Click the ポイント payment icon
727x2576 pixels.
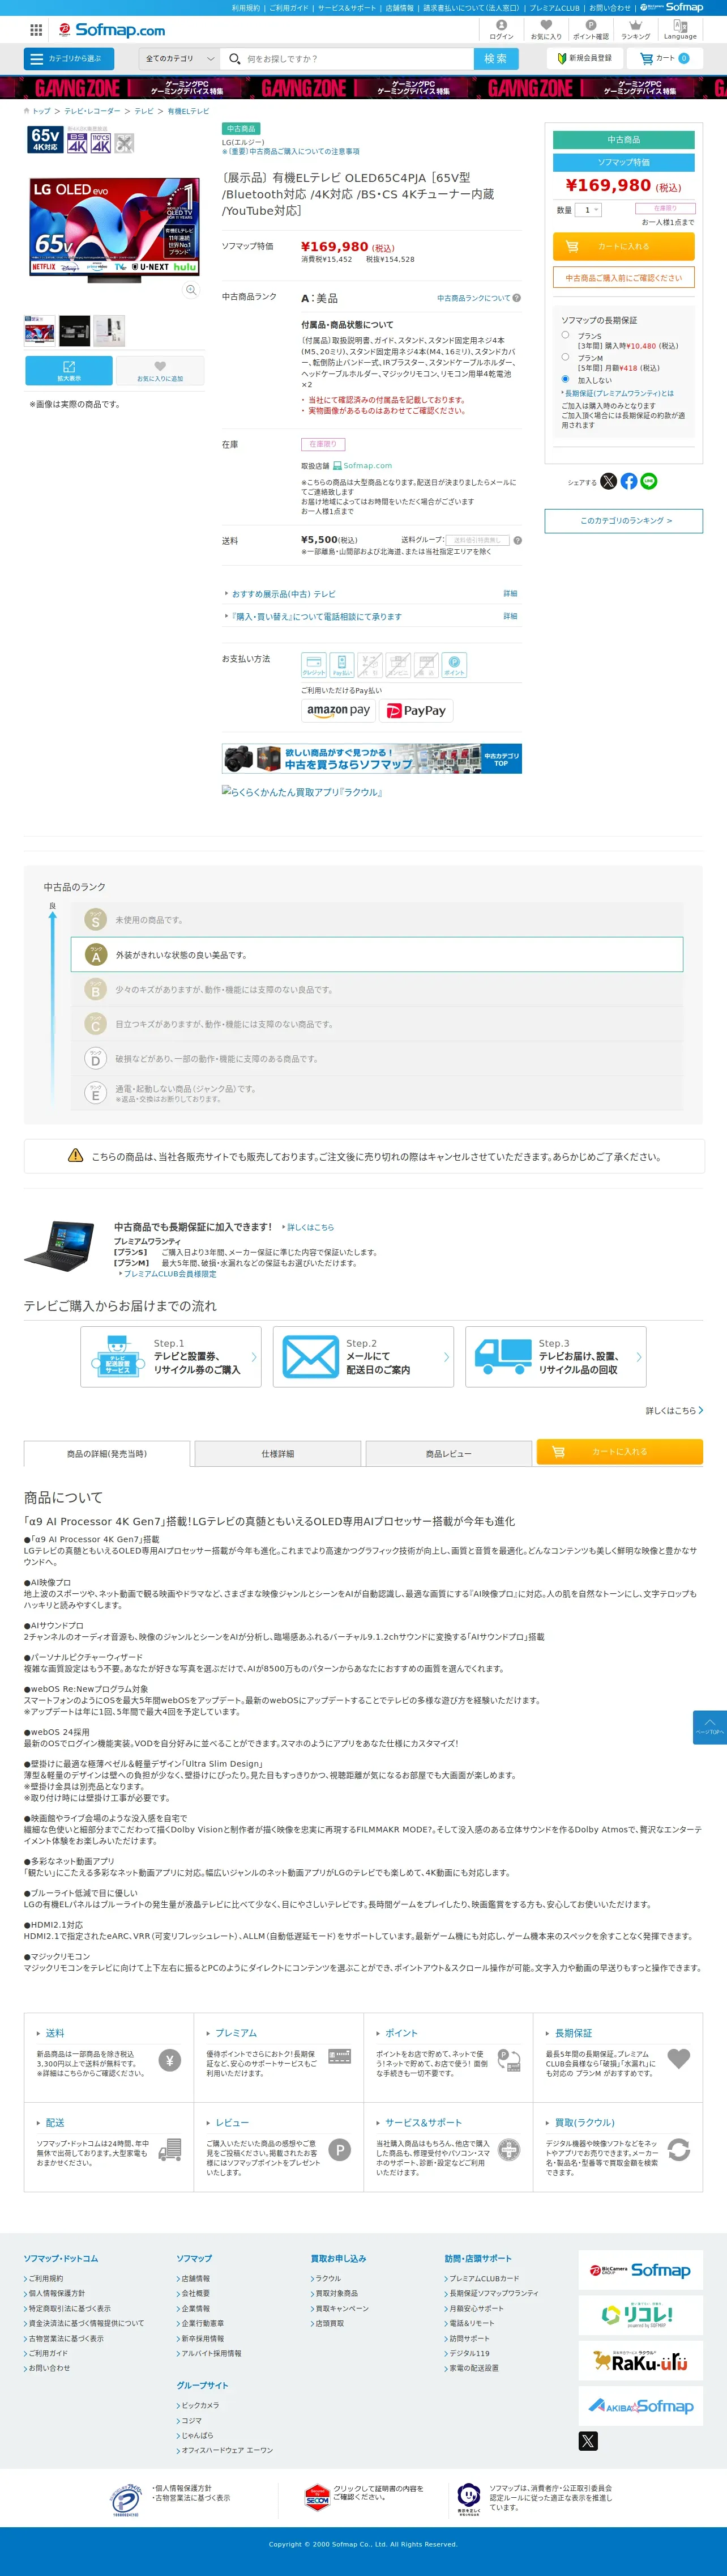tap(454, 665)
